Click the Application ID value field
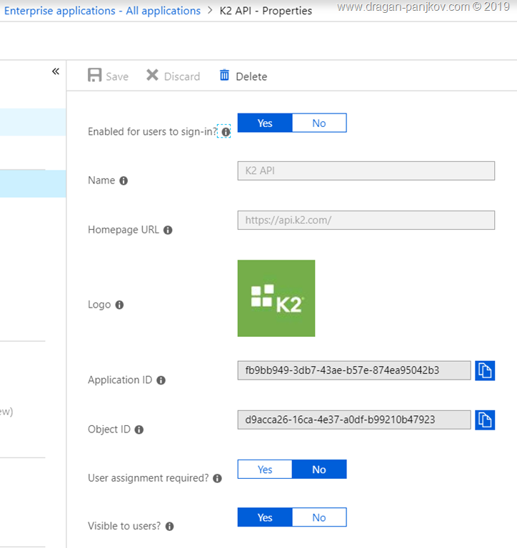The width and height of the screenshot is (517, 548). (x=354, y=370)
